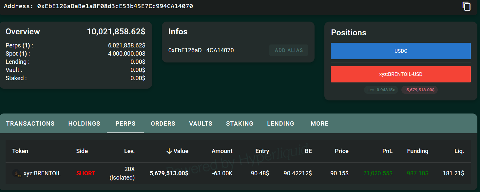
Task: Click the Perps (1) label in Overview
Action: click(x=19, y=45)
